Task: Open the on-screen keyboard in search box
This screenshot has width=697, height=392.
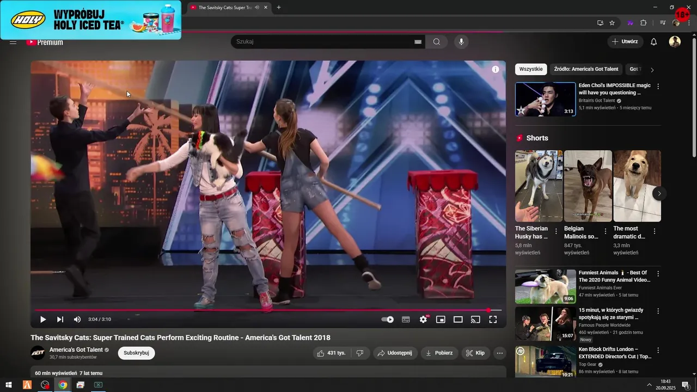Action: pyautogui.click(x=418, y=42)
